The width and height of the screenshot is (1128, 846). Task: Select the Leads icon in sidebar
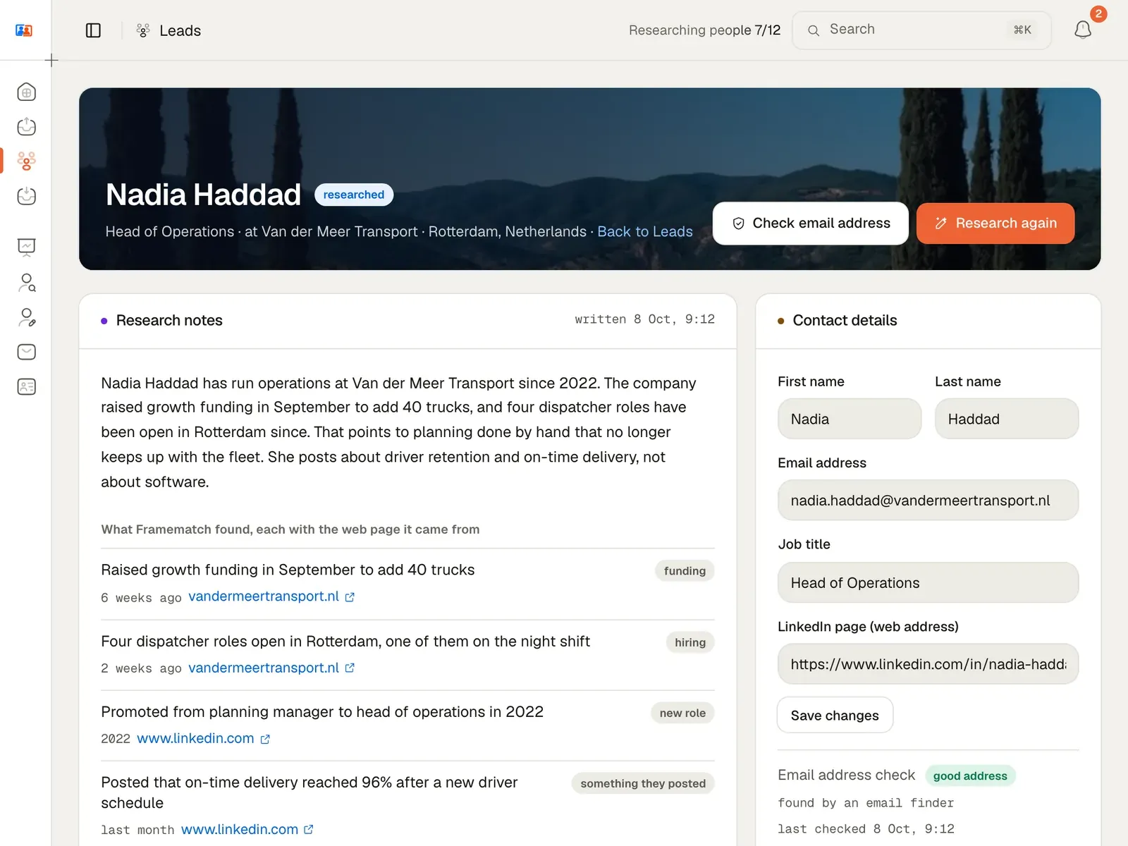pyautogui.click(x=26, y=161)
